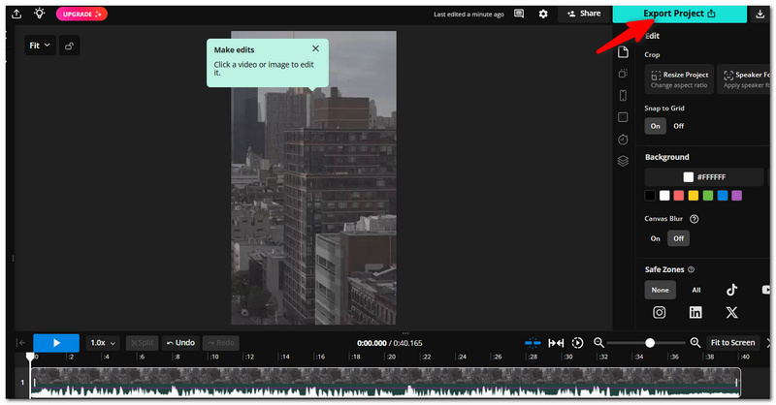Click the pink UPGRADE button
Image resolution: width=776 pixels, height=405 pixels.
pyautogui.click(x=81, y=14)
